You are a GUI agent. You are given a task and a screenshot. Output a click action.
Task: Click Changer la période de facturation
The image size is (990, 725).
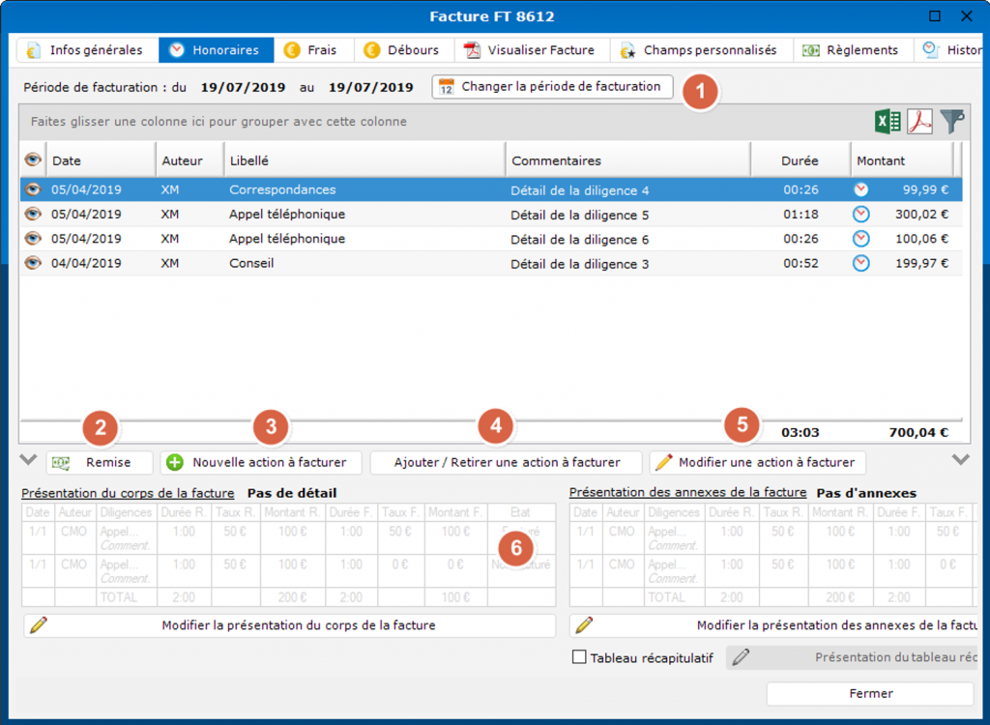[x=552, y=87]
